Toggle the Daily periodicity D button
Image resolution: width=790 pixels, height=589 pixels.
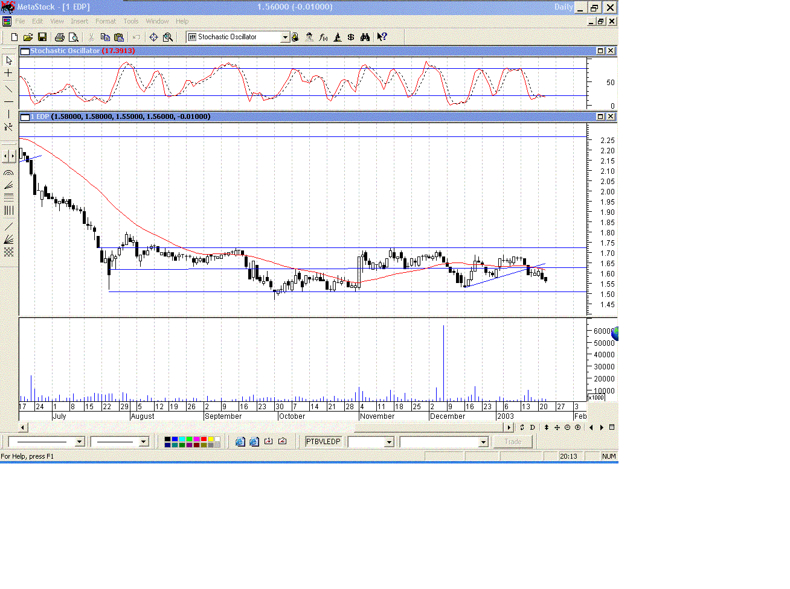[x=532, y=427]
